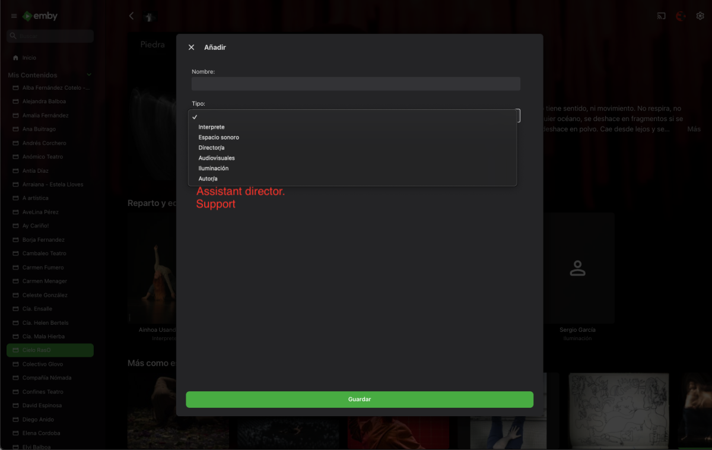Click folder icon beside Borja Fernandez
This screenshot has height=450, width=712.
click(16, 240)
